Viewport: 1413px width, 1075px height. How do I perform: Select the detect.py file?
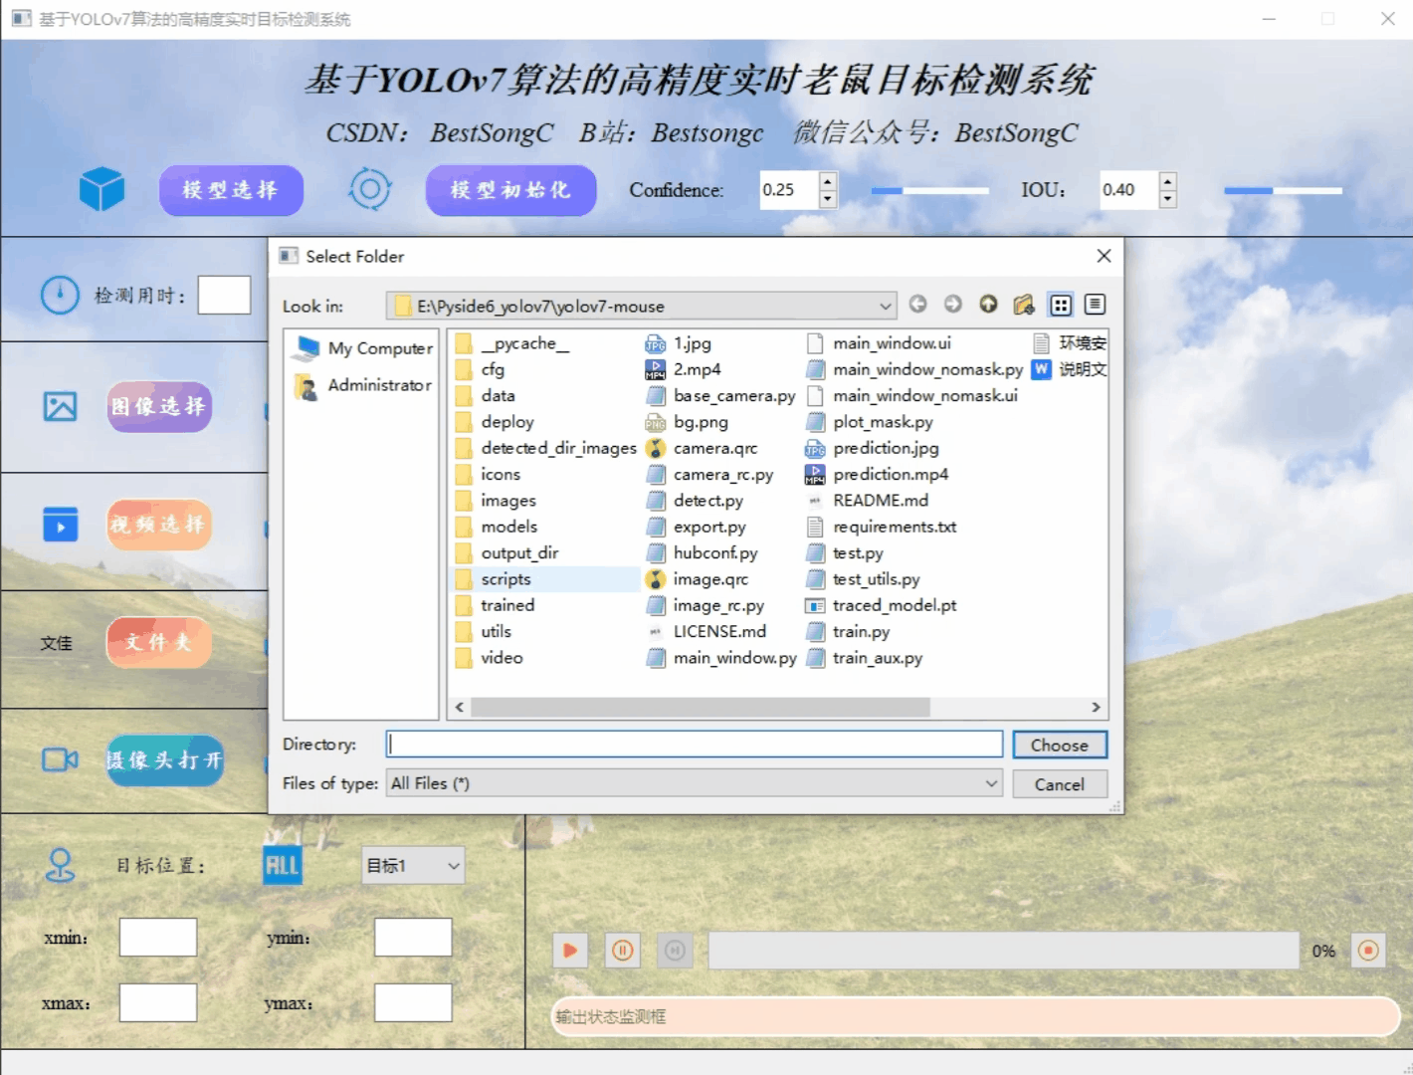pos(695,501)
